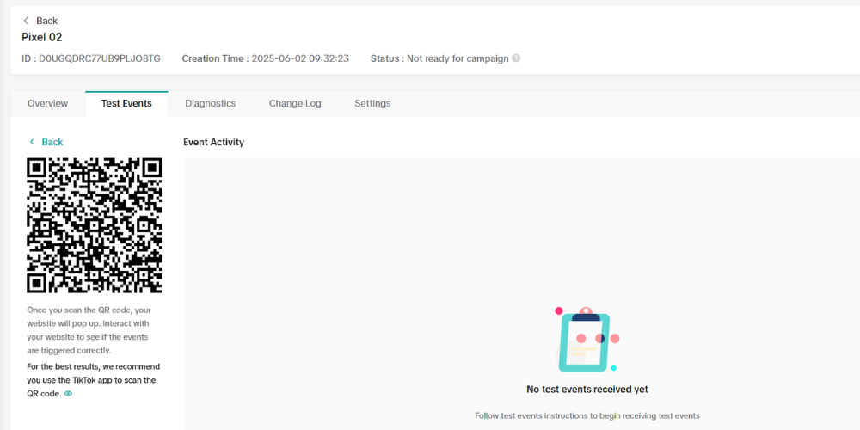Switch to the Overview tab
860x430 pixels.
(x=47, y=103)
